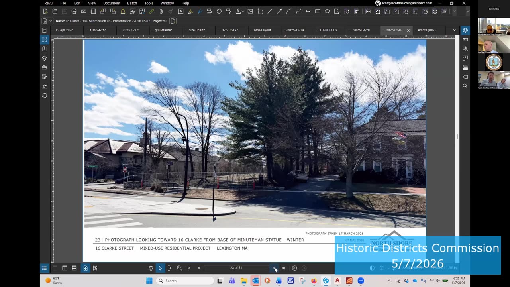This screenshot has width=510, height=287.
Task: Select the Polyline tool
Action: (x=298, y=12)
